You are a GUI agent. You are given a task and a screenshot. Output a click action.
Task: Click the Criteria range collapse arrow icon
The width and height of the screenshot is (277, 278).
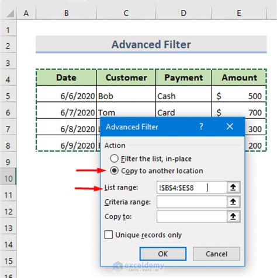point(233,202)
